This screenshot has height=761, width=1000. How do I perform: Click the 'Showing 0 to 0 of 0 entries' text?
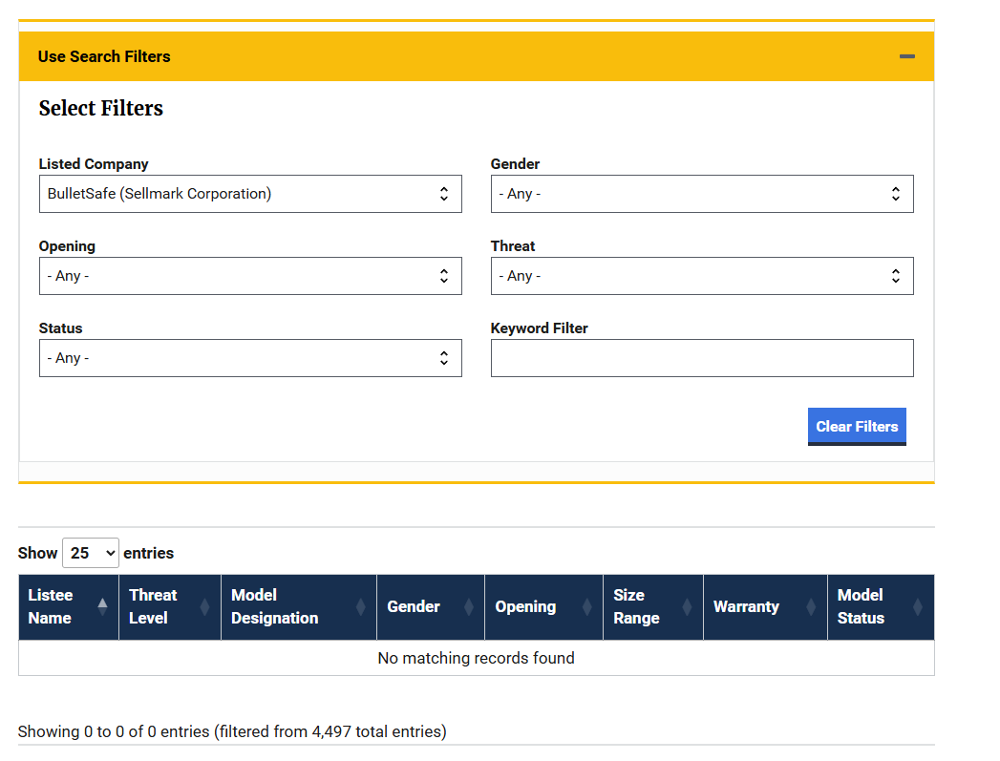tap(232, 731)
